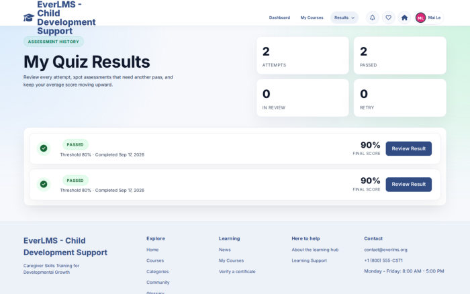The width and height of the screenshot is (470, 294).
Task: Open the Dashboard nav item
Action: tap(279, 17)
